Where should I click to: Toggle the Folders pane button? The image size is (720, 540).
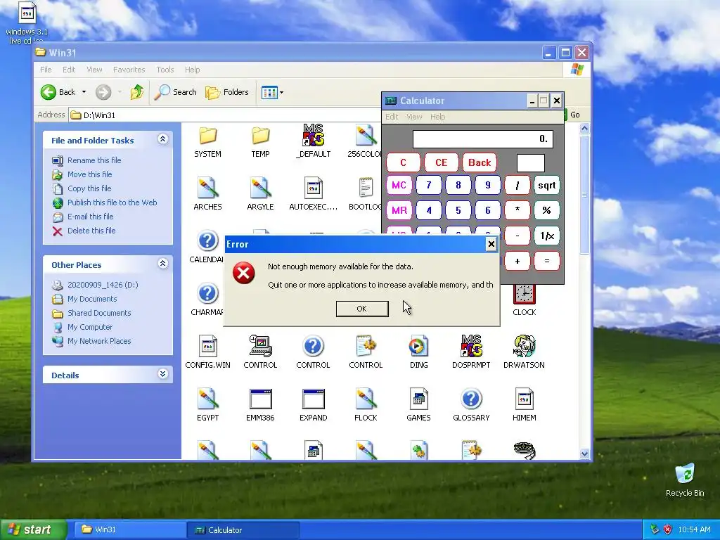pyautogui.click(x=227, y=92)
